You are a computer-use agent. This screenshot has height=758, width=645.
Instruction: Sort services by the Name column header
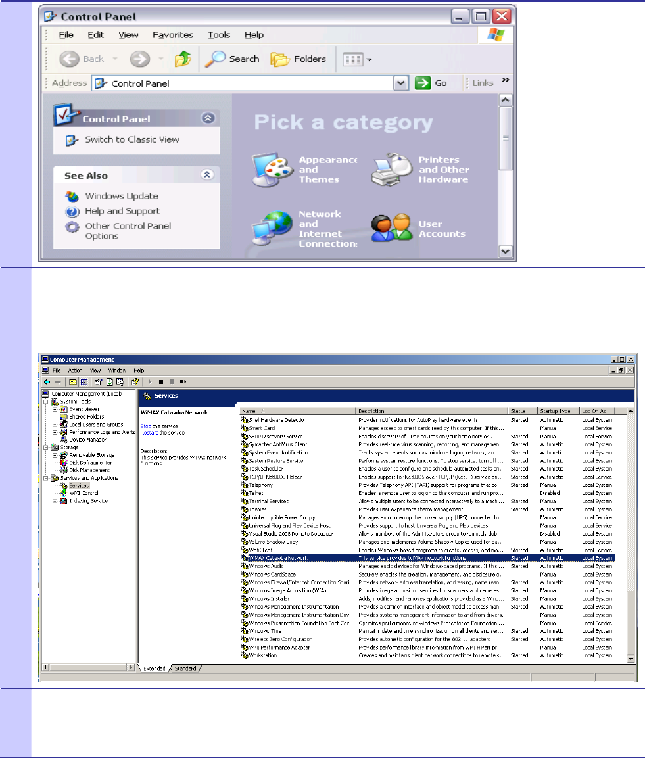[298, 411]
